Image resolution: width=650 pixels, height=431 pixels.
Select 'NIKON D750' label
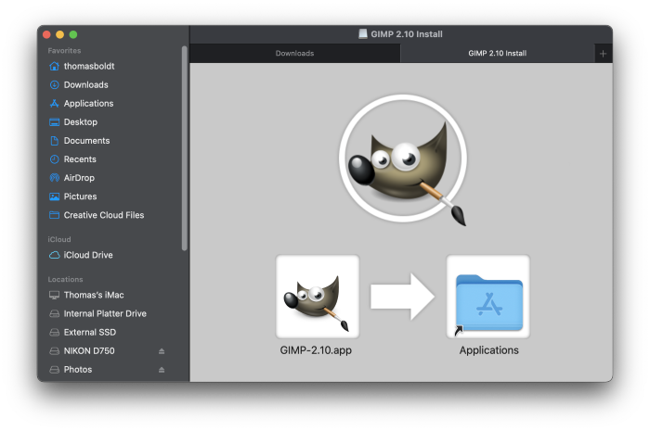(x=89, y=350)
